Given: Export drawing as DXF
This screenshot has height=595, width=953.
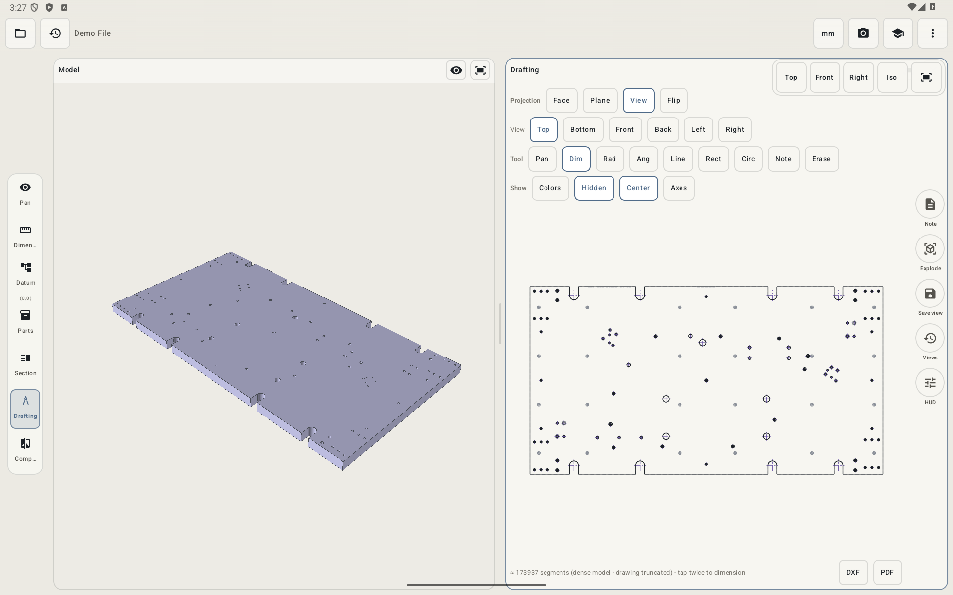Looking at the screenshot, I should [x=853, y=573].
